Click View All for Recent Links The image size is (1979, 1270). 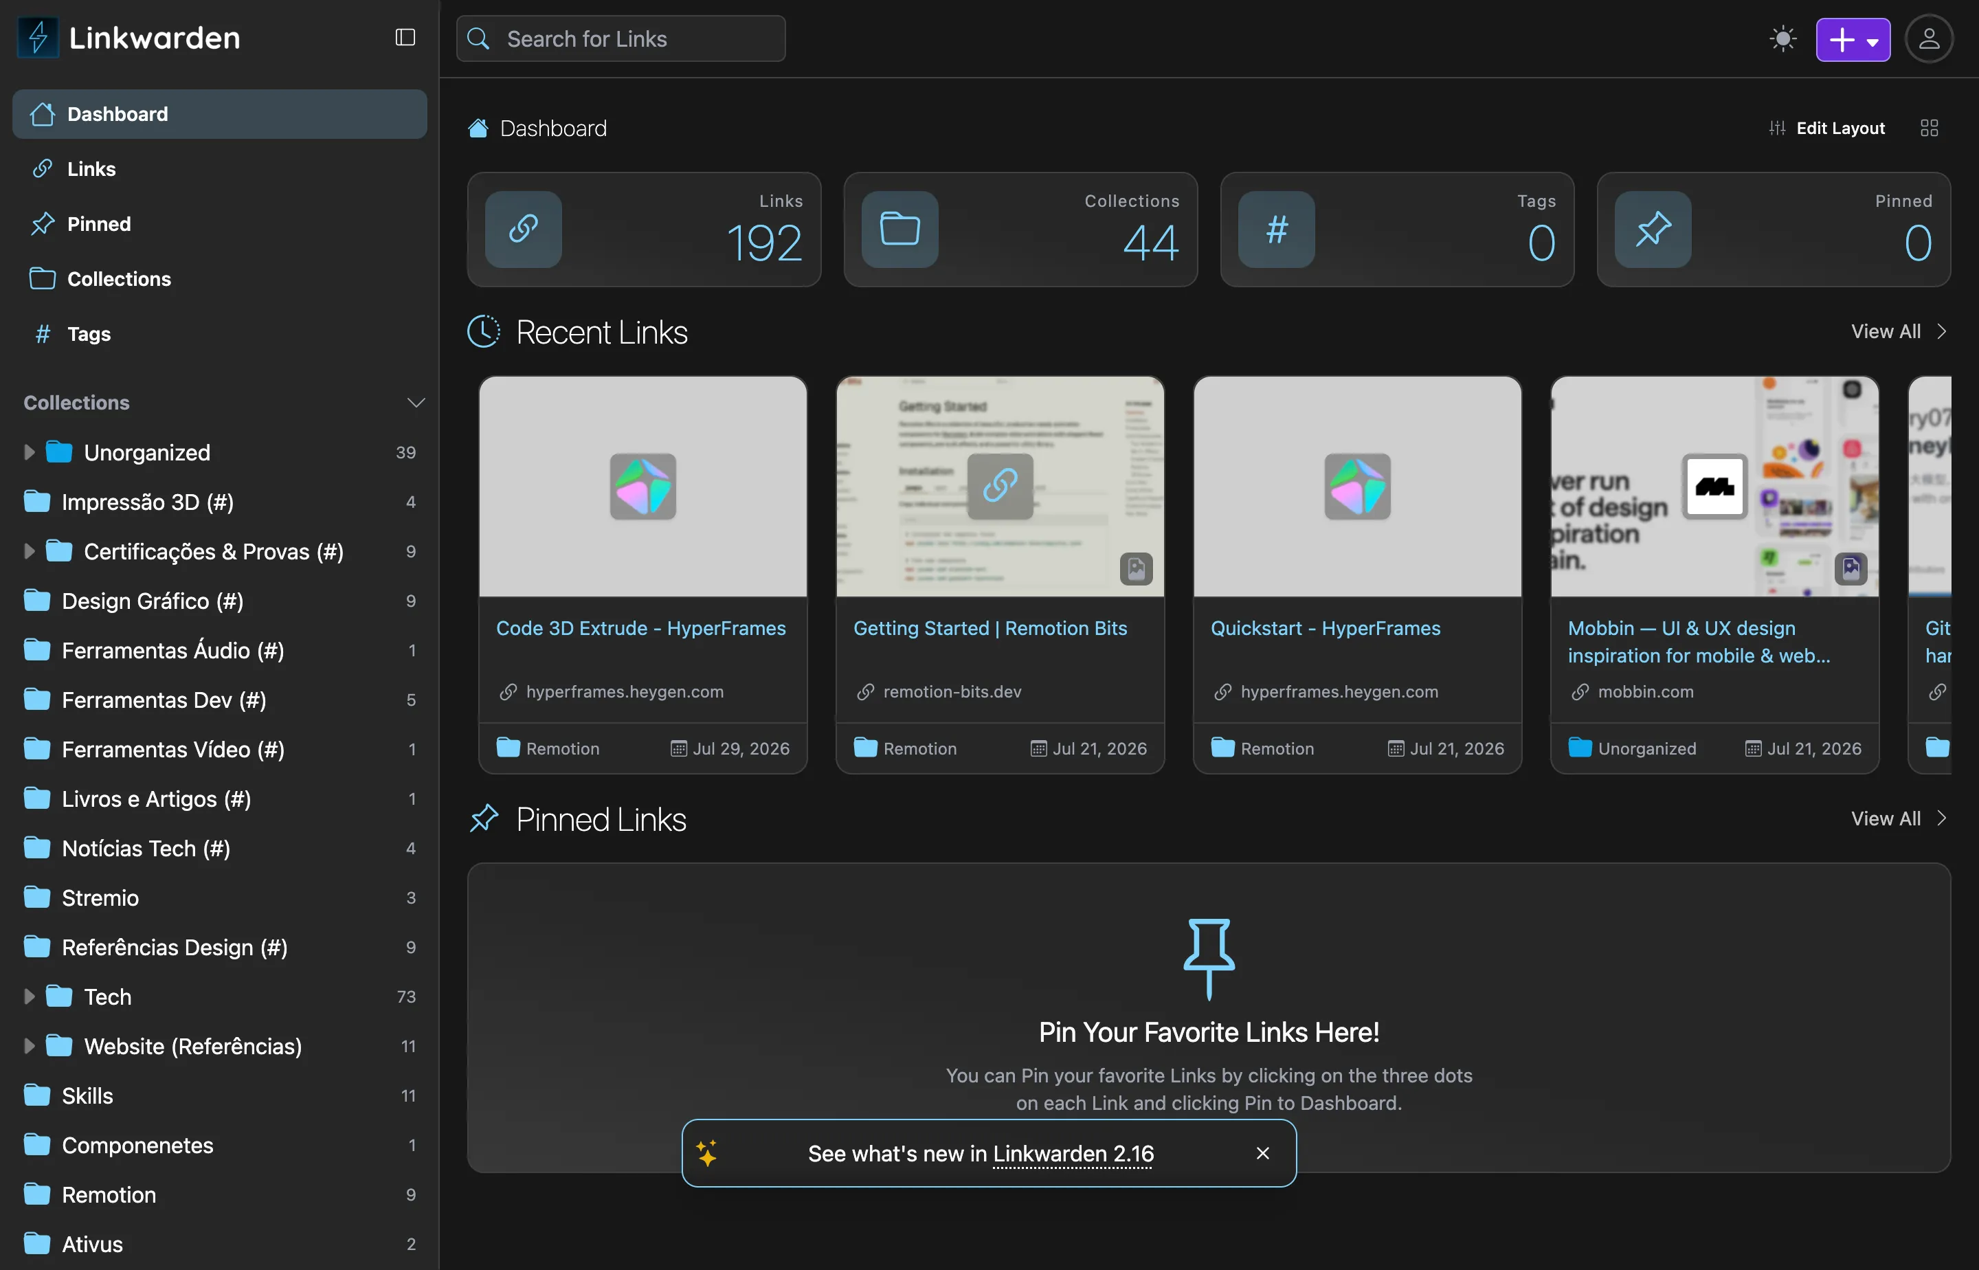(1899, 331)
